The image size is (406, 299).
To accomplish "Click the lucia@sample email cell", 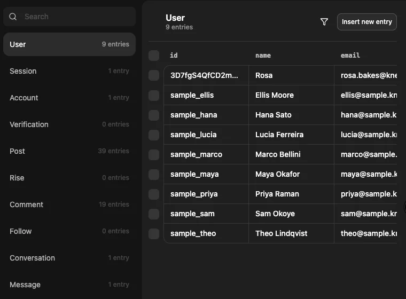I will coord(365,135).
